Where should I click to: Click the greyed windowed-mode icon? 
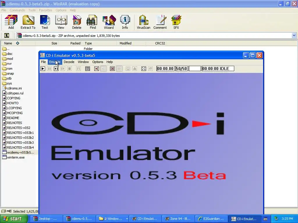150,69
